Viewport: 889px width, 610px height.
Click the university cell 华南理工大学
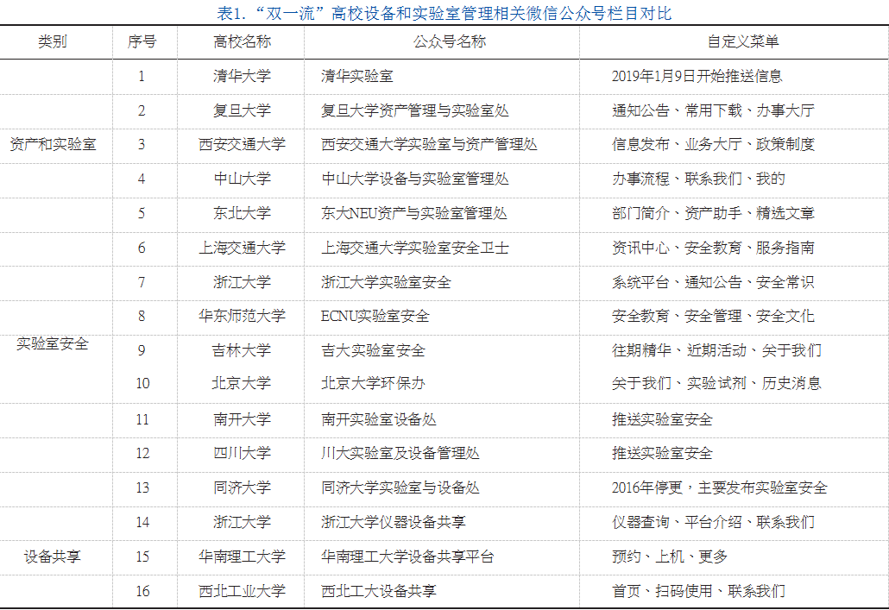pyautogui.click(x=242, y=557)
